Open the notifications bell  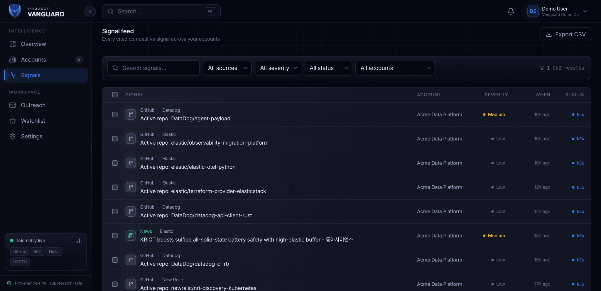coord(511,11)
